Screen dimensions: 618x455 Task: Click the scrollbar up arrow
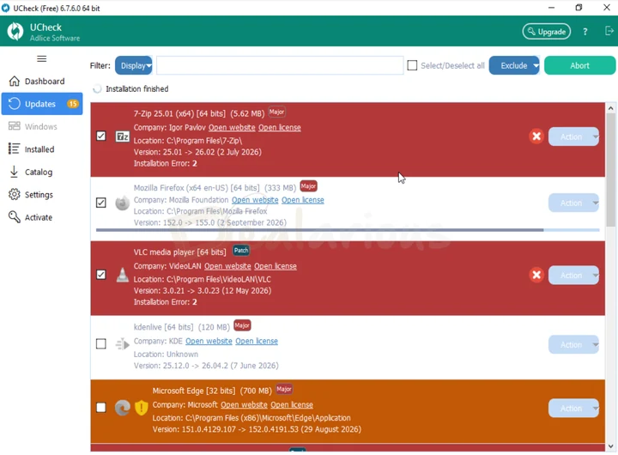coord(610,108)
